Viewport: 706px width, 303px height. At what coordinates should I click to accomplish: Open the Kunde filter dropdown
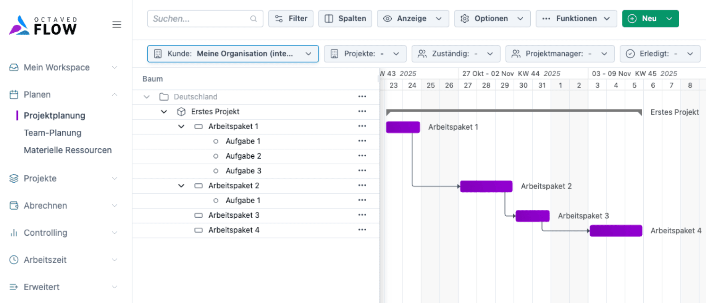233,54
